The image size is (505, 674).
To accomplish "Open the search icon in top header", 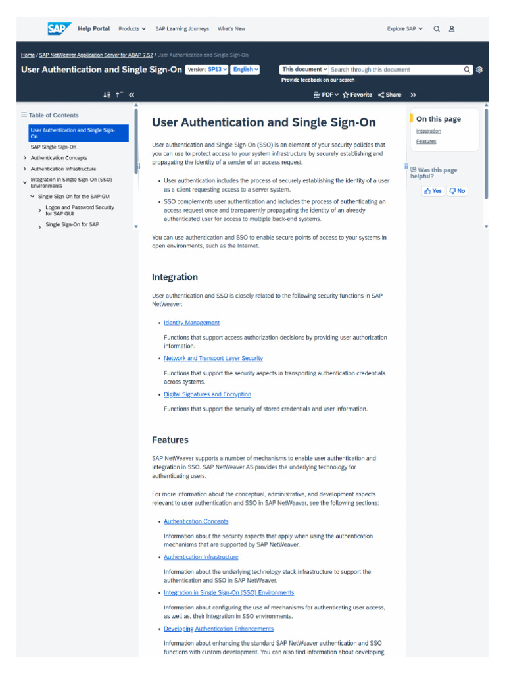I will (x=437, y=29).
